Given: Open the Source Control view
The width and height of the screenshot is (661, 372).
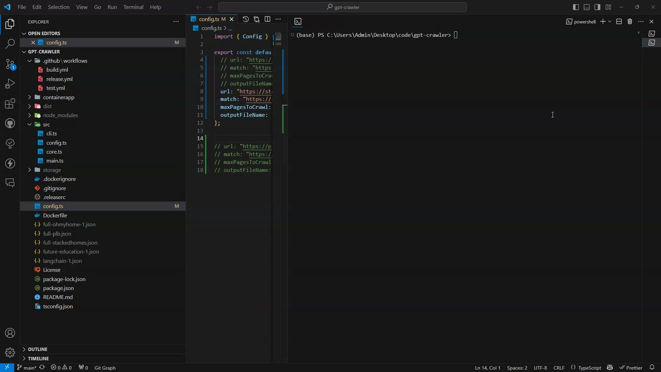Looking at the screenshot, I should (x=10, y=64).
